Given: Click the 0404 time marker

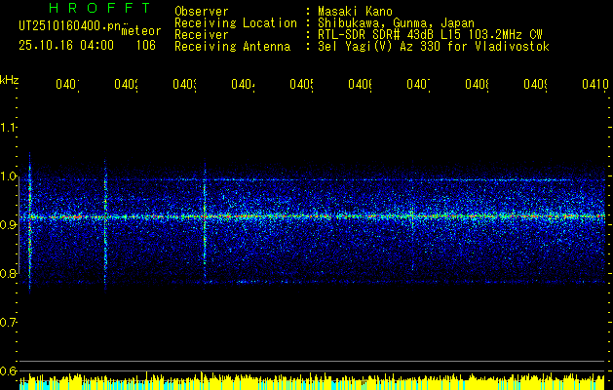Looking at the screenshot, I should (244, 84).
